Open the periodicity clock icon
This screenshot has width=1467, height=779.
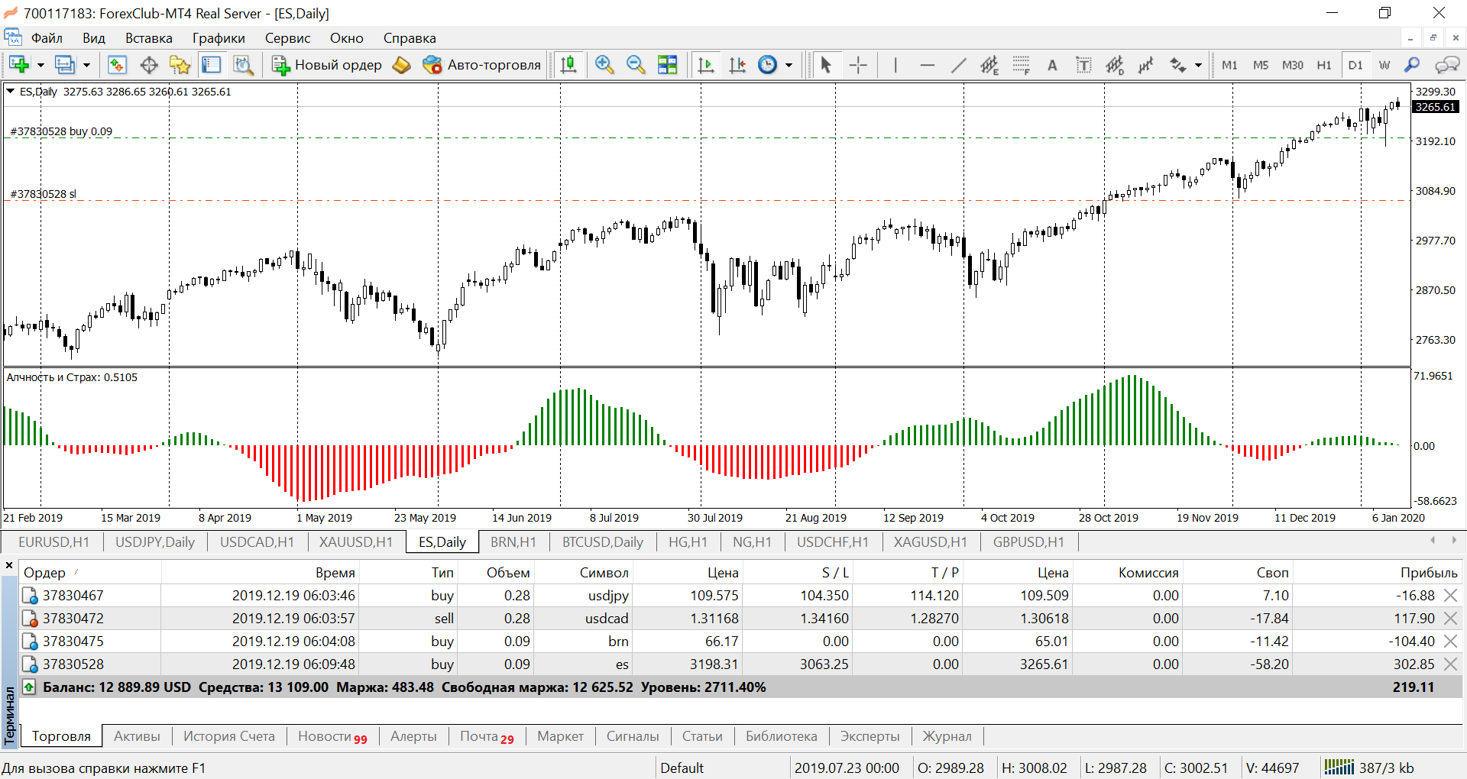pyautogui.click(x=768, y=65)
